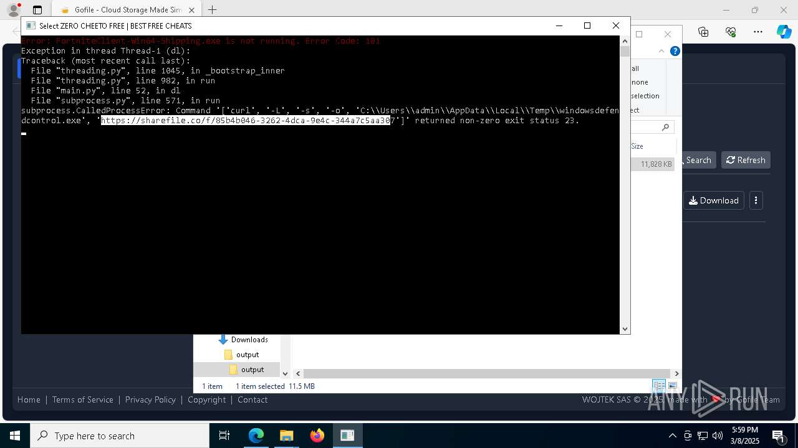Image resolution: width=798 pixels, height=448 pixels.
Task: Switch Explorer to large icons view
Action: (673, 386)
